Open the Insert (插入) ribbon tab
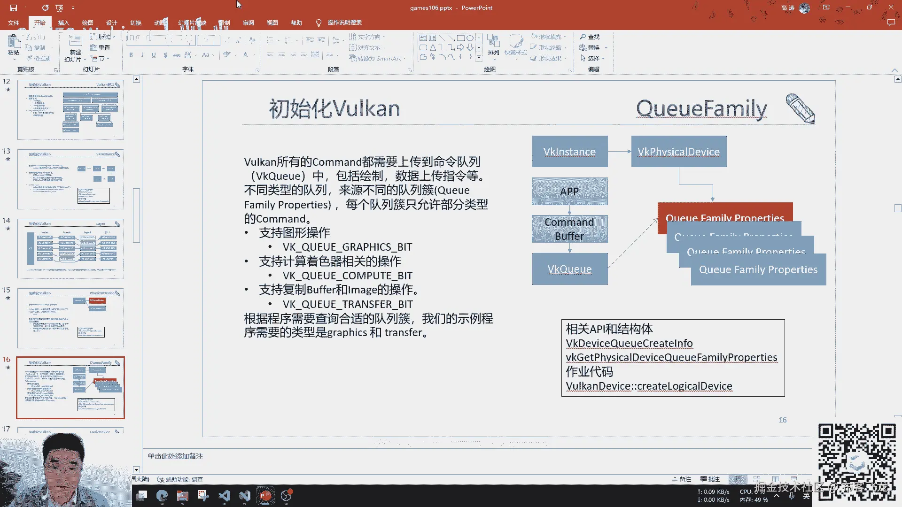902x507 pixels. click(63, 23)
